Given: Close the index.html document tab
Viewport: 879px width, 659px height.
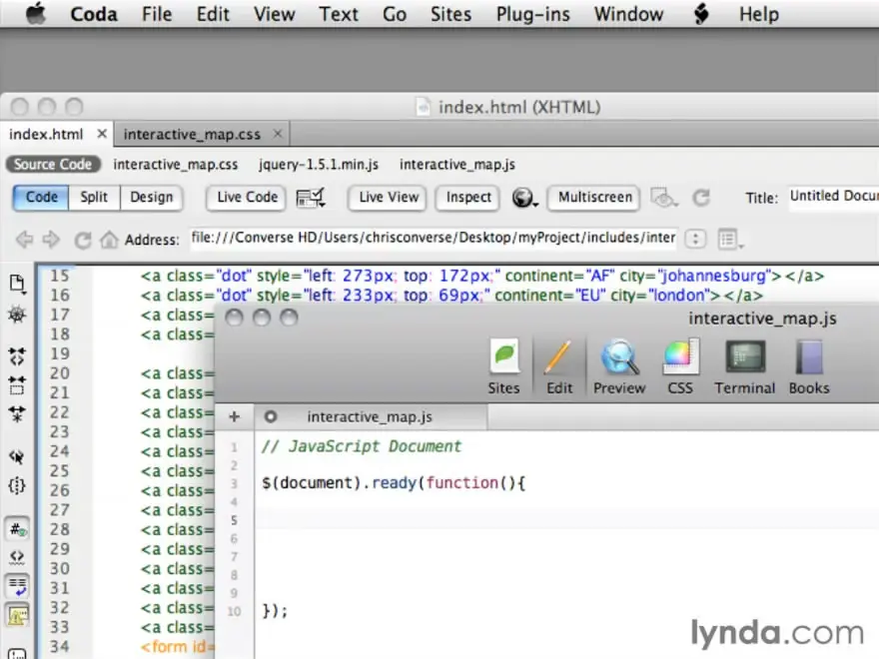Looking at the screenshot, I should click(102, 134).
